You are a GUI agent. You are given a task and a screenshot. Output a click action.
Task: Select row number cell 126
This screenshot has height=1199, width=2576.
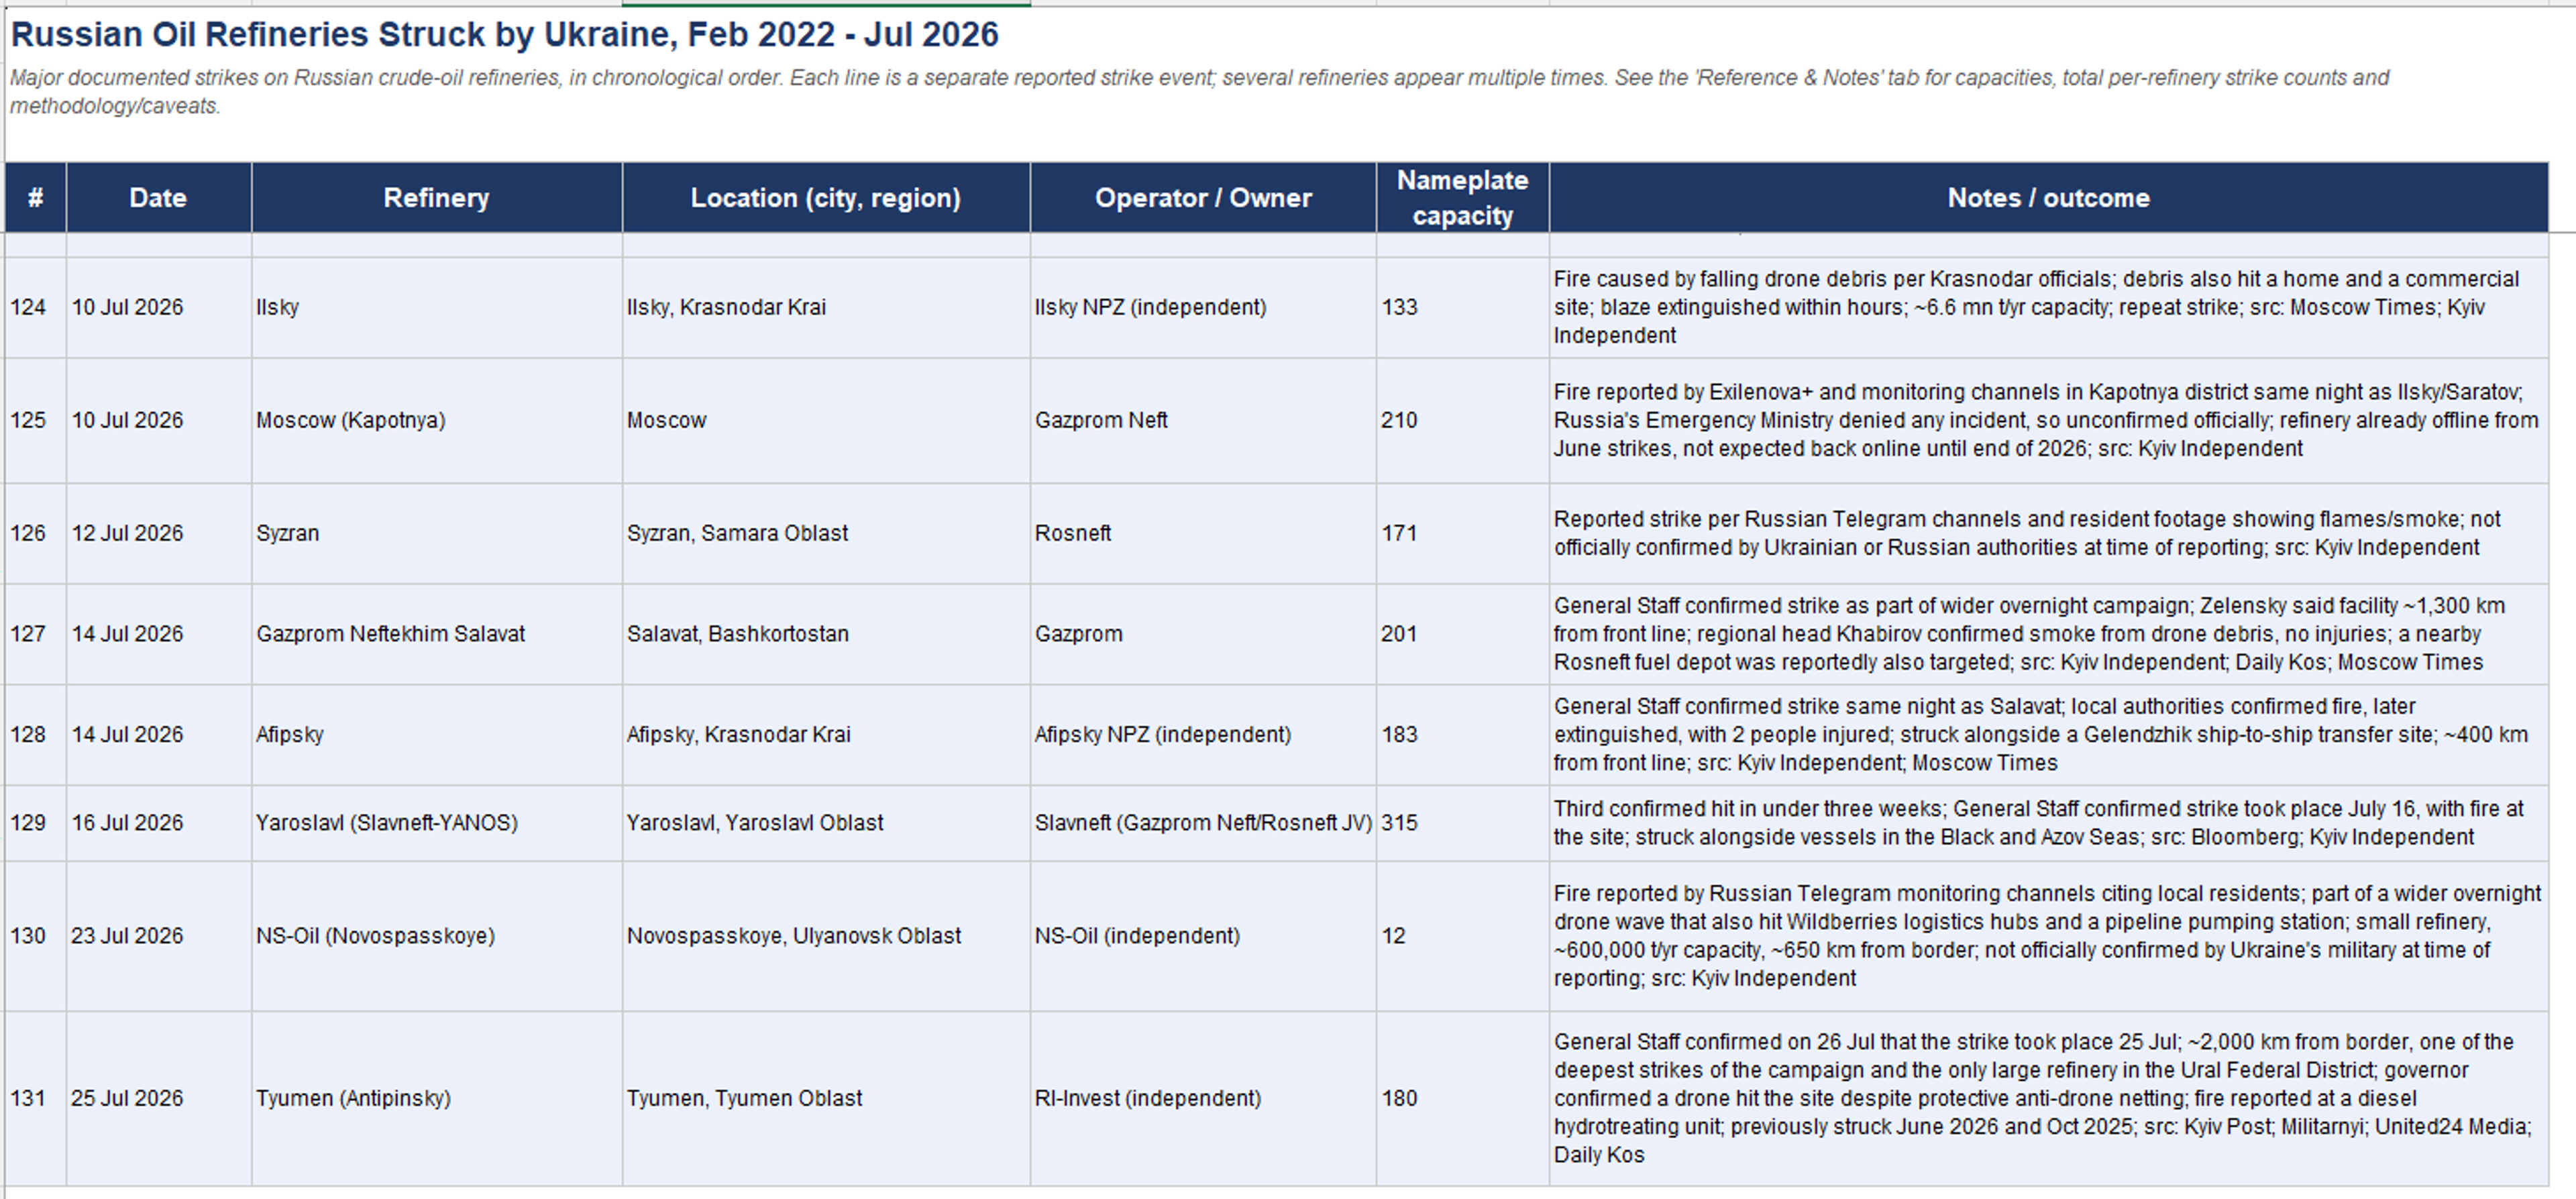pyautogui.click(x=36, y=534)
